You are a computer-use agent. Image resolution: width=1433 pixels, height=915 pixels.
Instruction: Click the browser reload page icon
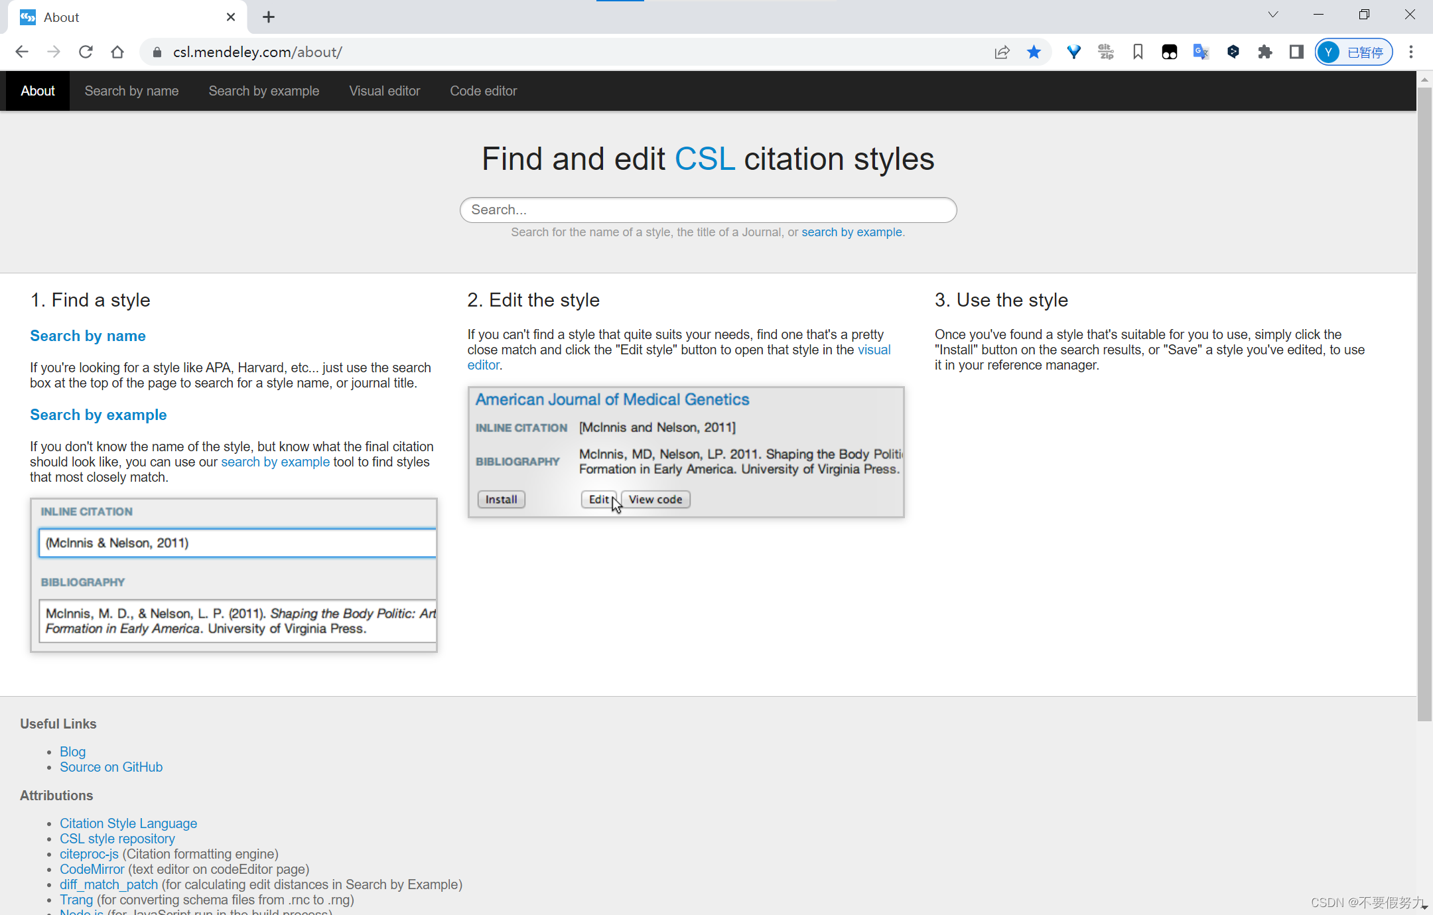(x=88, y=52)
